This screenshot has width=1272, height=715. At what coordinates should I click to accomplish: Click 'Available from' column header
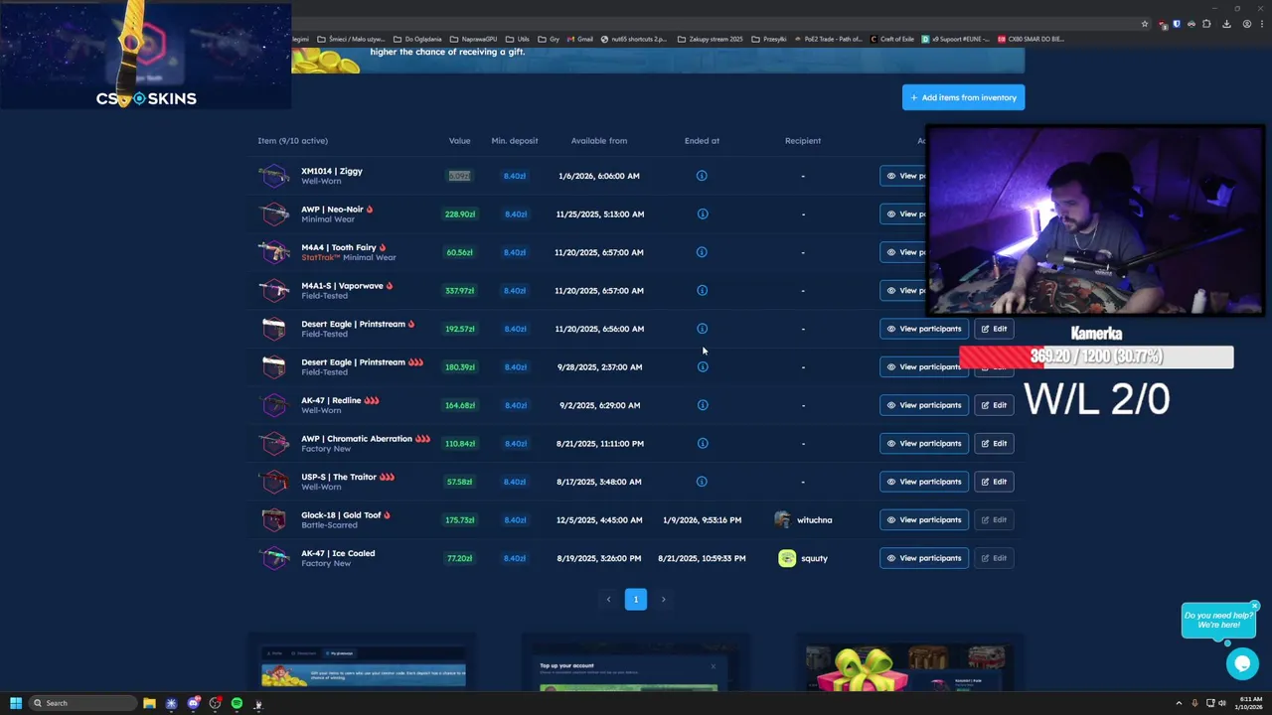(x=599, y=141)
